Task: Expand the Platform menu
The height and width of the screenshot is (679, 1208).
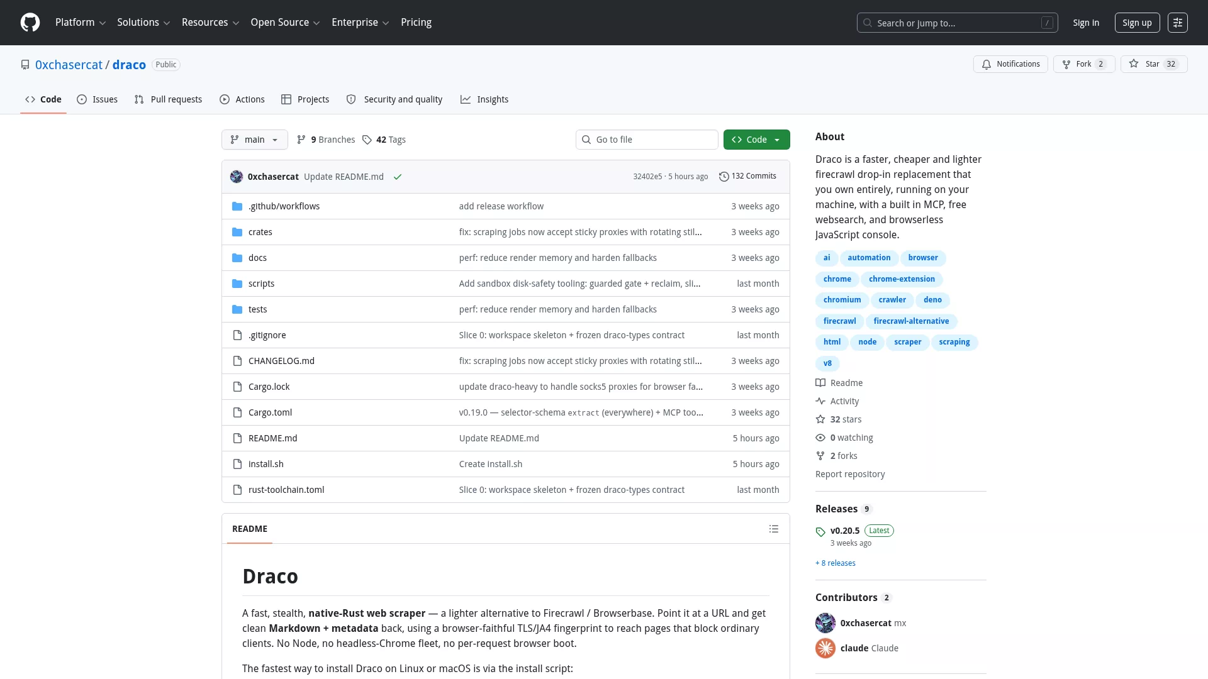Action: click(81, 23)
